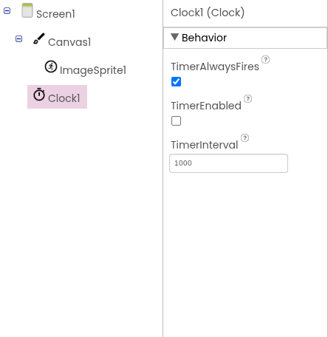This screenshot has height=337, width=328.
Task: Click the Screen1 component icon
Action: (x=27, y=10)
